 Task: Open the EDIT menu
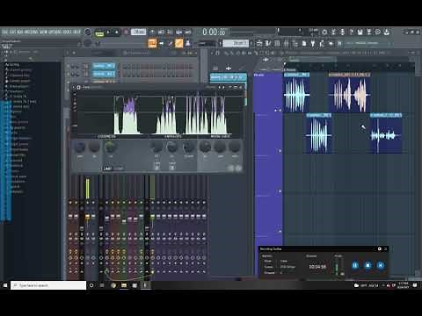[12, 32]
